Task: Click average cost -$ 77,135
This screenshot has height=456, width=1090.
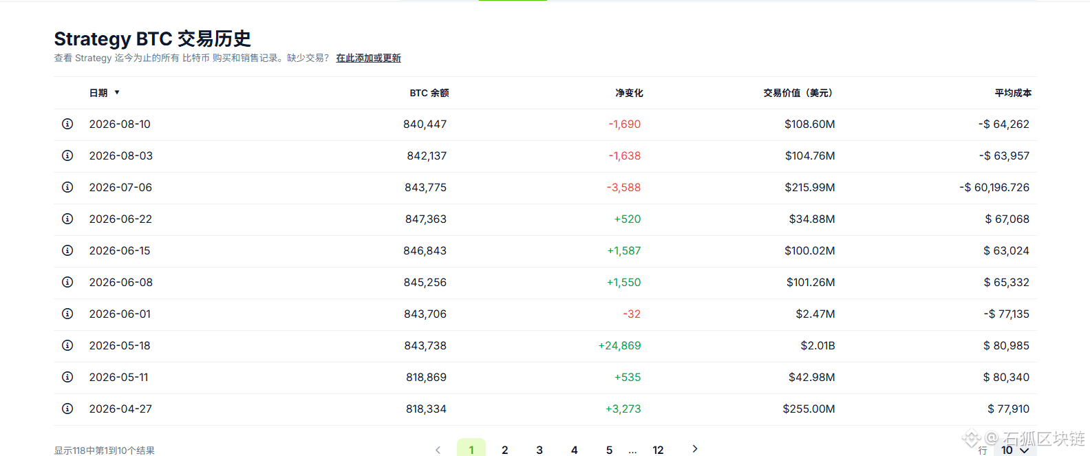Action: [x=1007, y=314]
